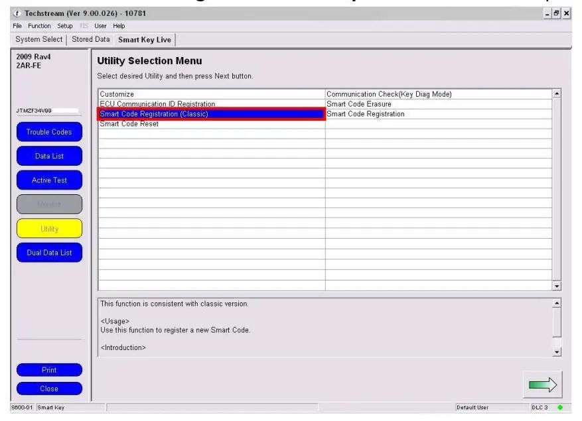Click the green connection status indicator

tap(559, 407)
